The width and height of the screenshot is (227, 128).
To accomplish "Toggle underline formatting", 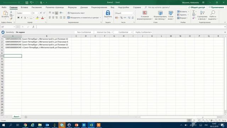I will click(x=25, y=18).
